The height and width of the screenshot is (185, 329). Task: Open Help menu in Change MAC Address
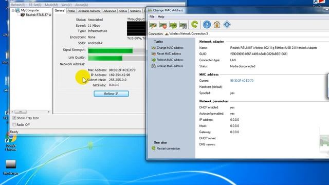click(161, 17)
